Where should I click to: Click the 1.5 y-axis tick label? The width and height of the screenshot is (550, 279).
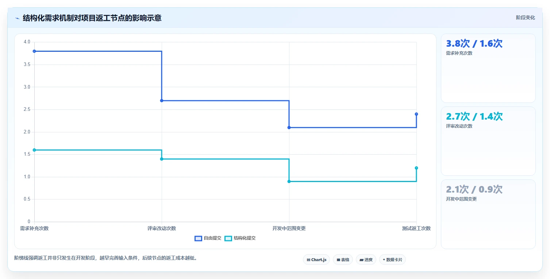pyautogui.click(x=27, y=154)
